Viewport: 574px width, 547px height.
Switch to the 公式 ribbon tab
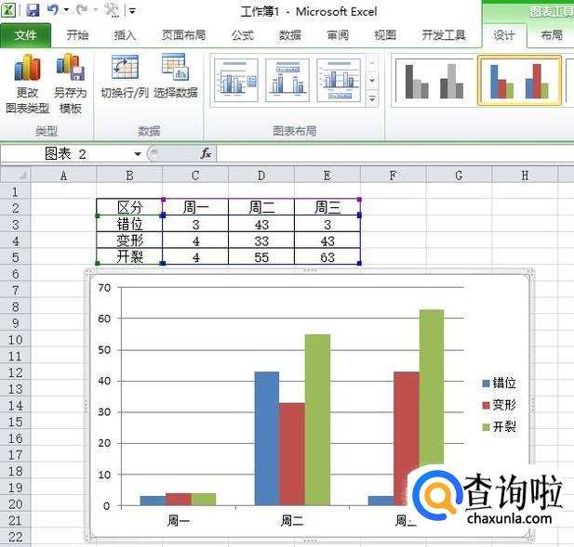(242, 35)
